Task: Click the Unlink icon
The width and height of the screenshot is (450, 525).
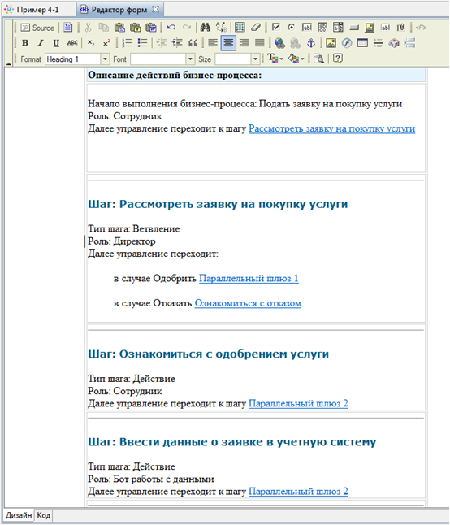Action: (296, 43)
